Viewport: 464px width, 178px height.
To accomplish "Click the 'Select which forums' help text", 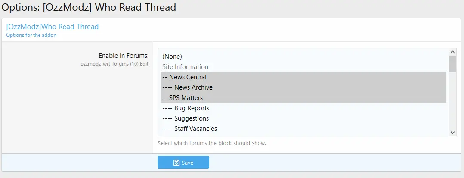I will (x=211, y=143).
